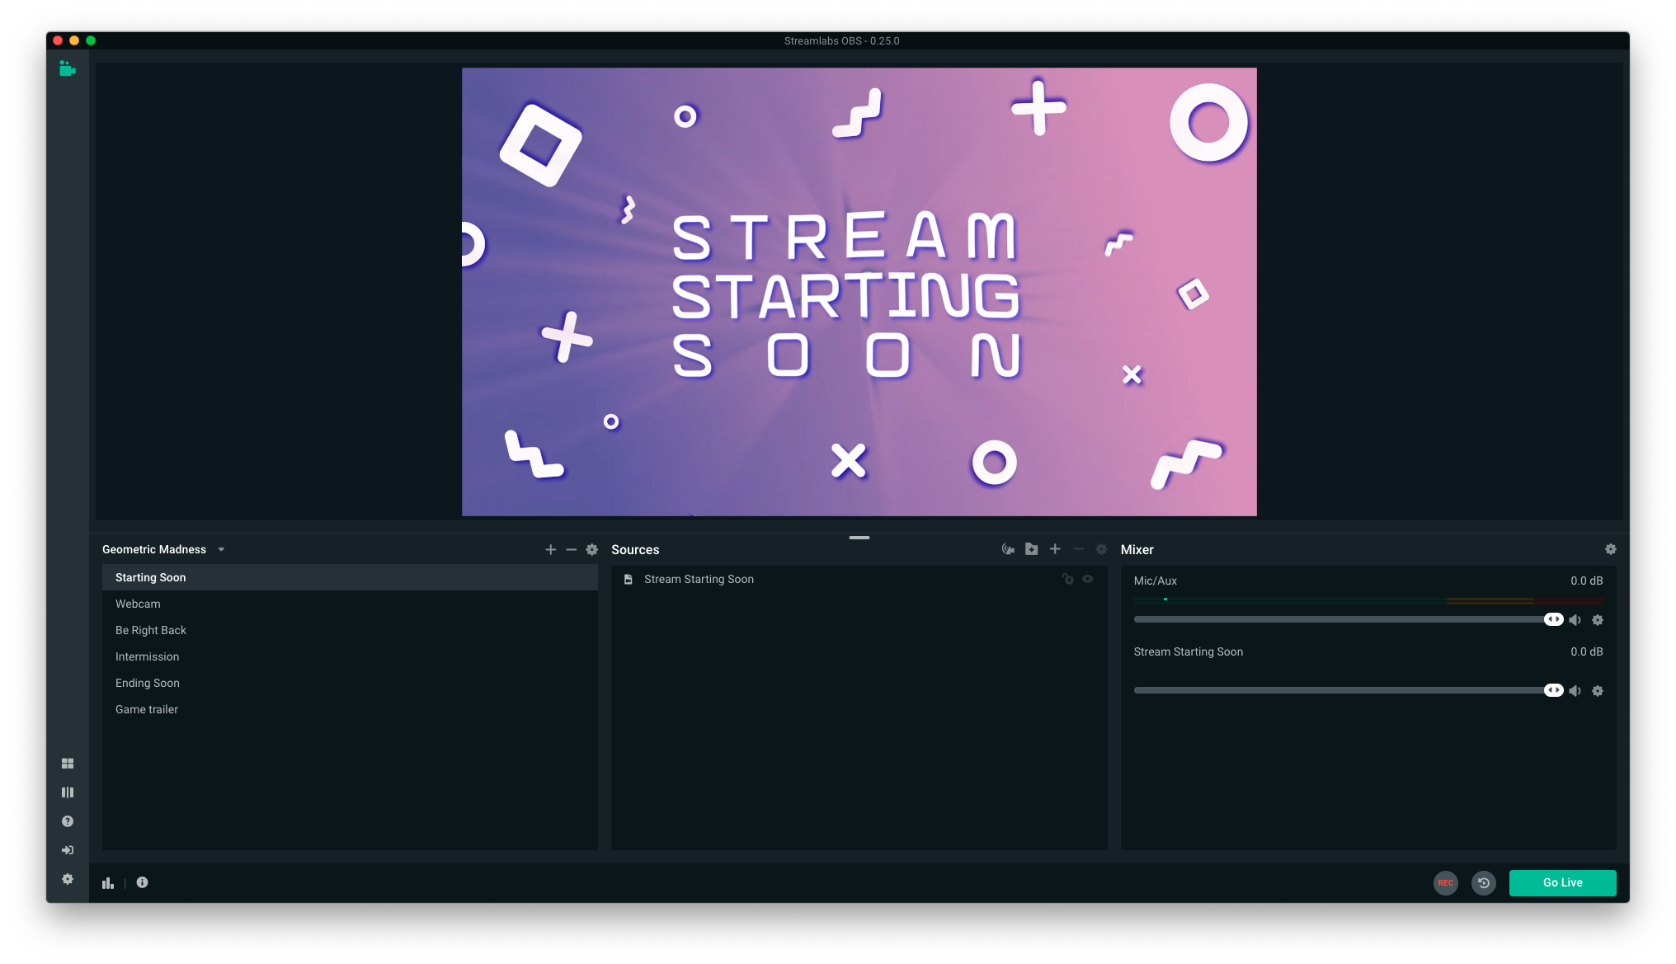Open the Help question mark icon

(x=68, y=821)
